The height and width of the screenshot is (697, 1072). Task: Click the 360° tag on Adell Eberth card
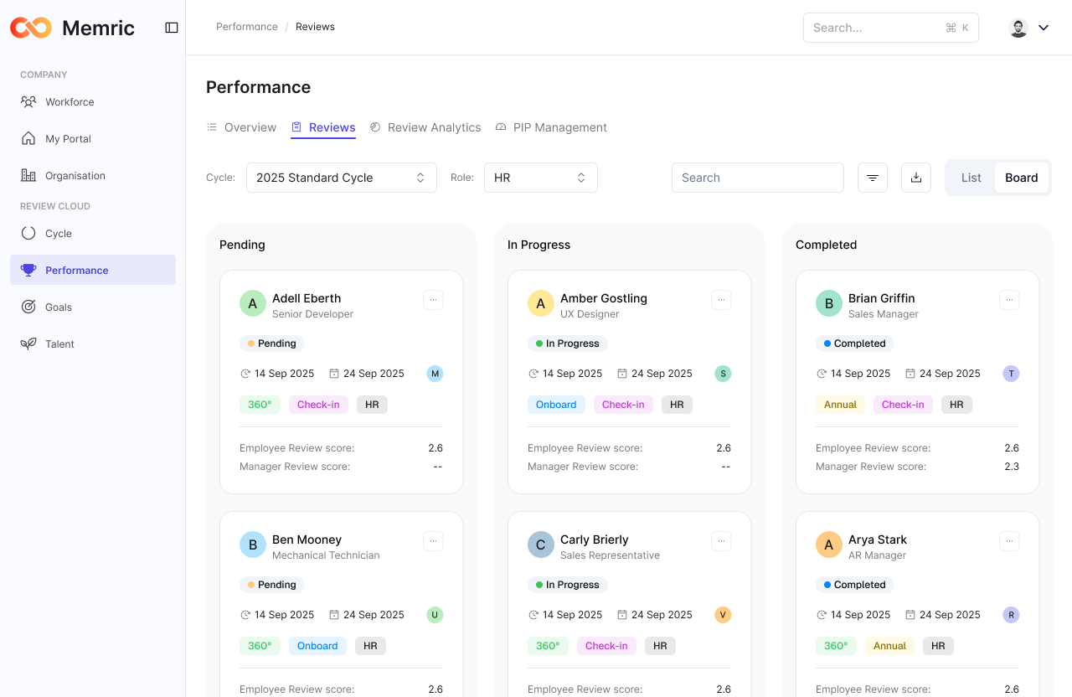(x=260, y=405)
